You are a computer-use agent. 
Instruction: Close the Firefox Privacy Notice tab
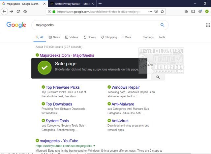click(x=93, y=4)
